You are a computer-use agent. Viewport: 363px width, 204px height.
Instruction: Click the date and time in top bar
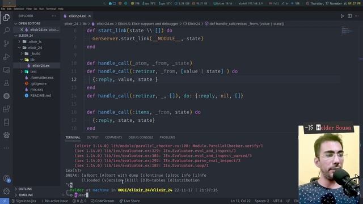click(334, 3)
